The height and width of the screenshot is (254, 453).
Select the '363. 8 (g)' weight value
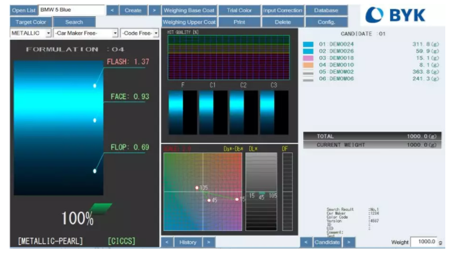425,72
